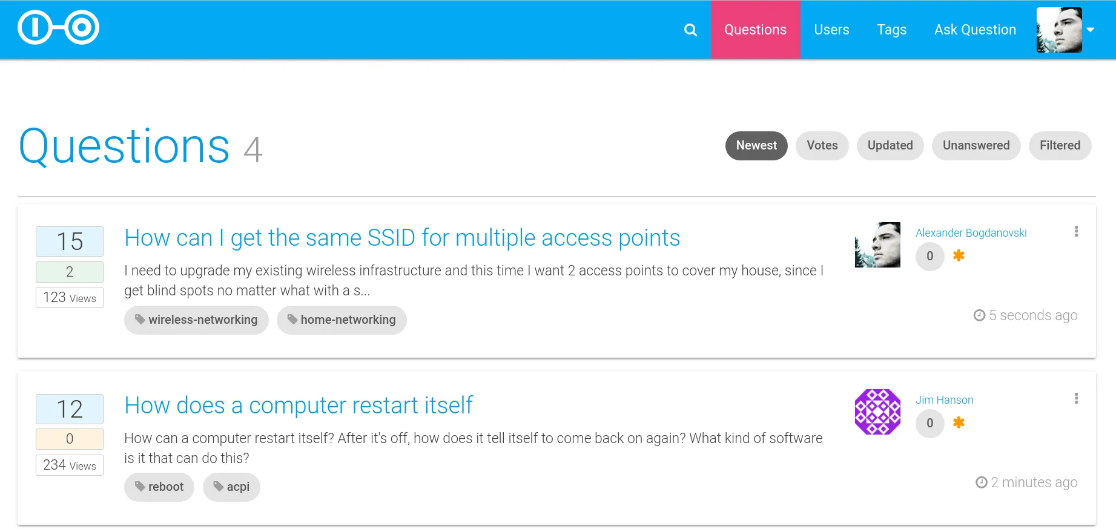Open the three-dot menu on restart question
This screenshot has width=1116, height=532.
click(x=1076, y=398)
